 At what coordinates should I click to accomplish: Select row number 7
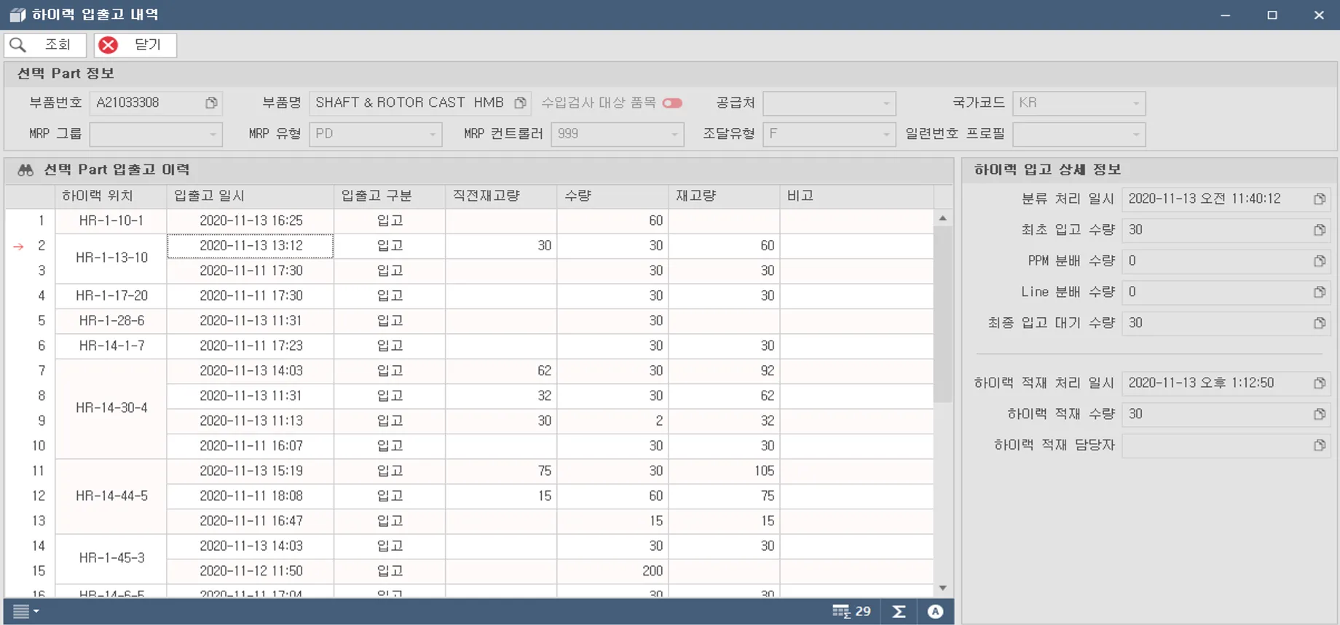(30, 371)
